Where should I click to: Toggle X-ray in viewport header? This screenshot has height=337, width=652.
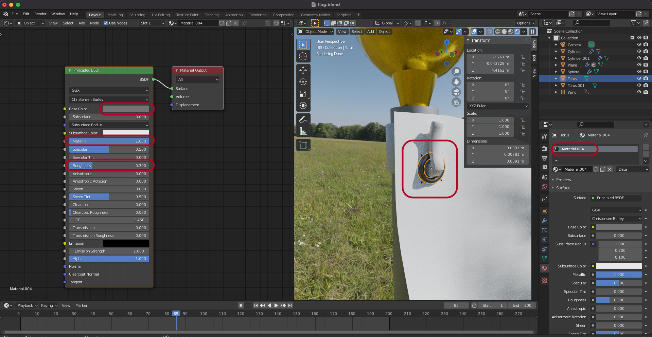(489, 32)
